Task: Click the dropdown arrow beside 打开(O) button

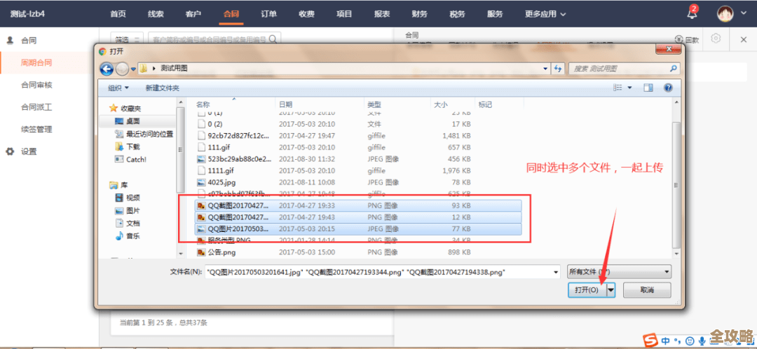Action: point(611,290)
